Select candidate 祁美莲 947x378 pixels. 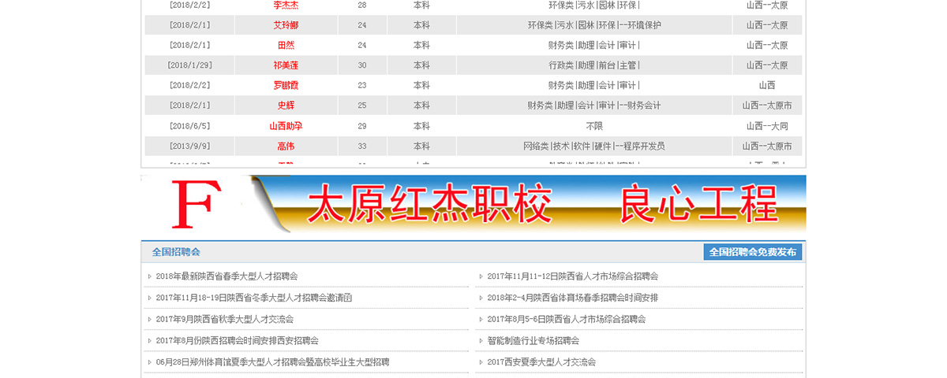click(285, 65)
